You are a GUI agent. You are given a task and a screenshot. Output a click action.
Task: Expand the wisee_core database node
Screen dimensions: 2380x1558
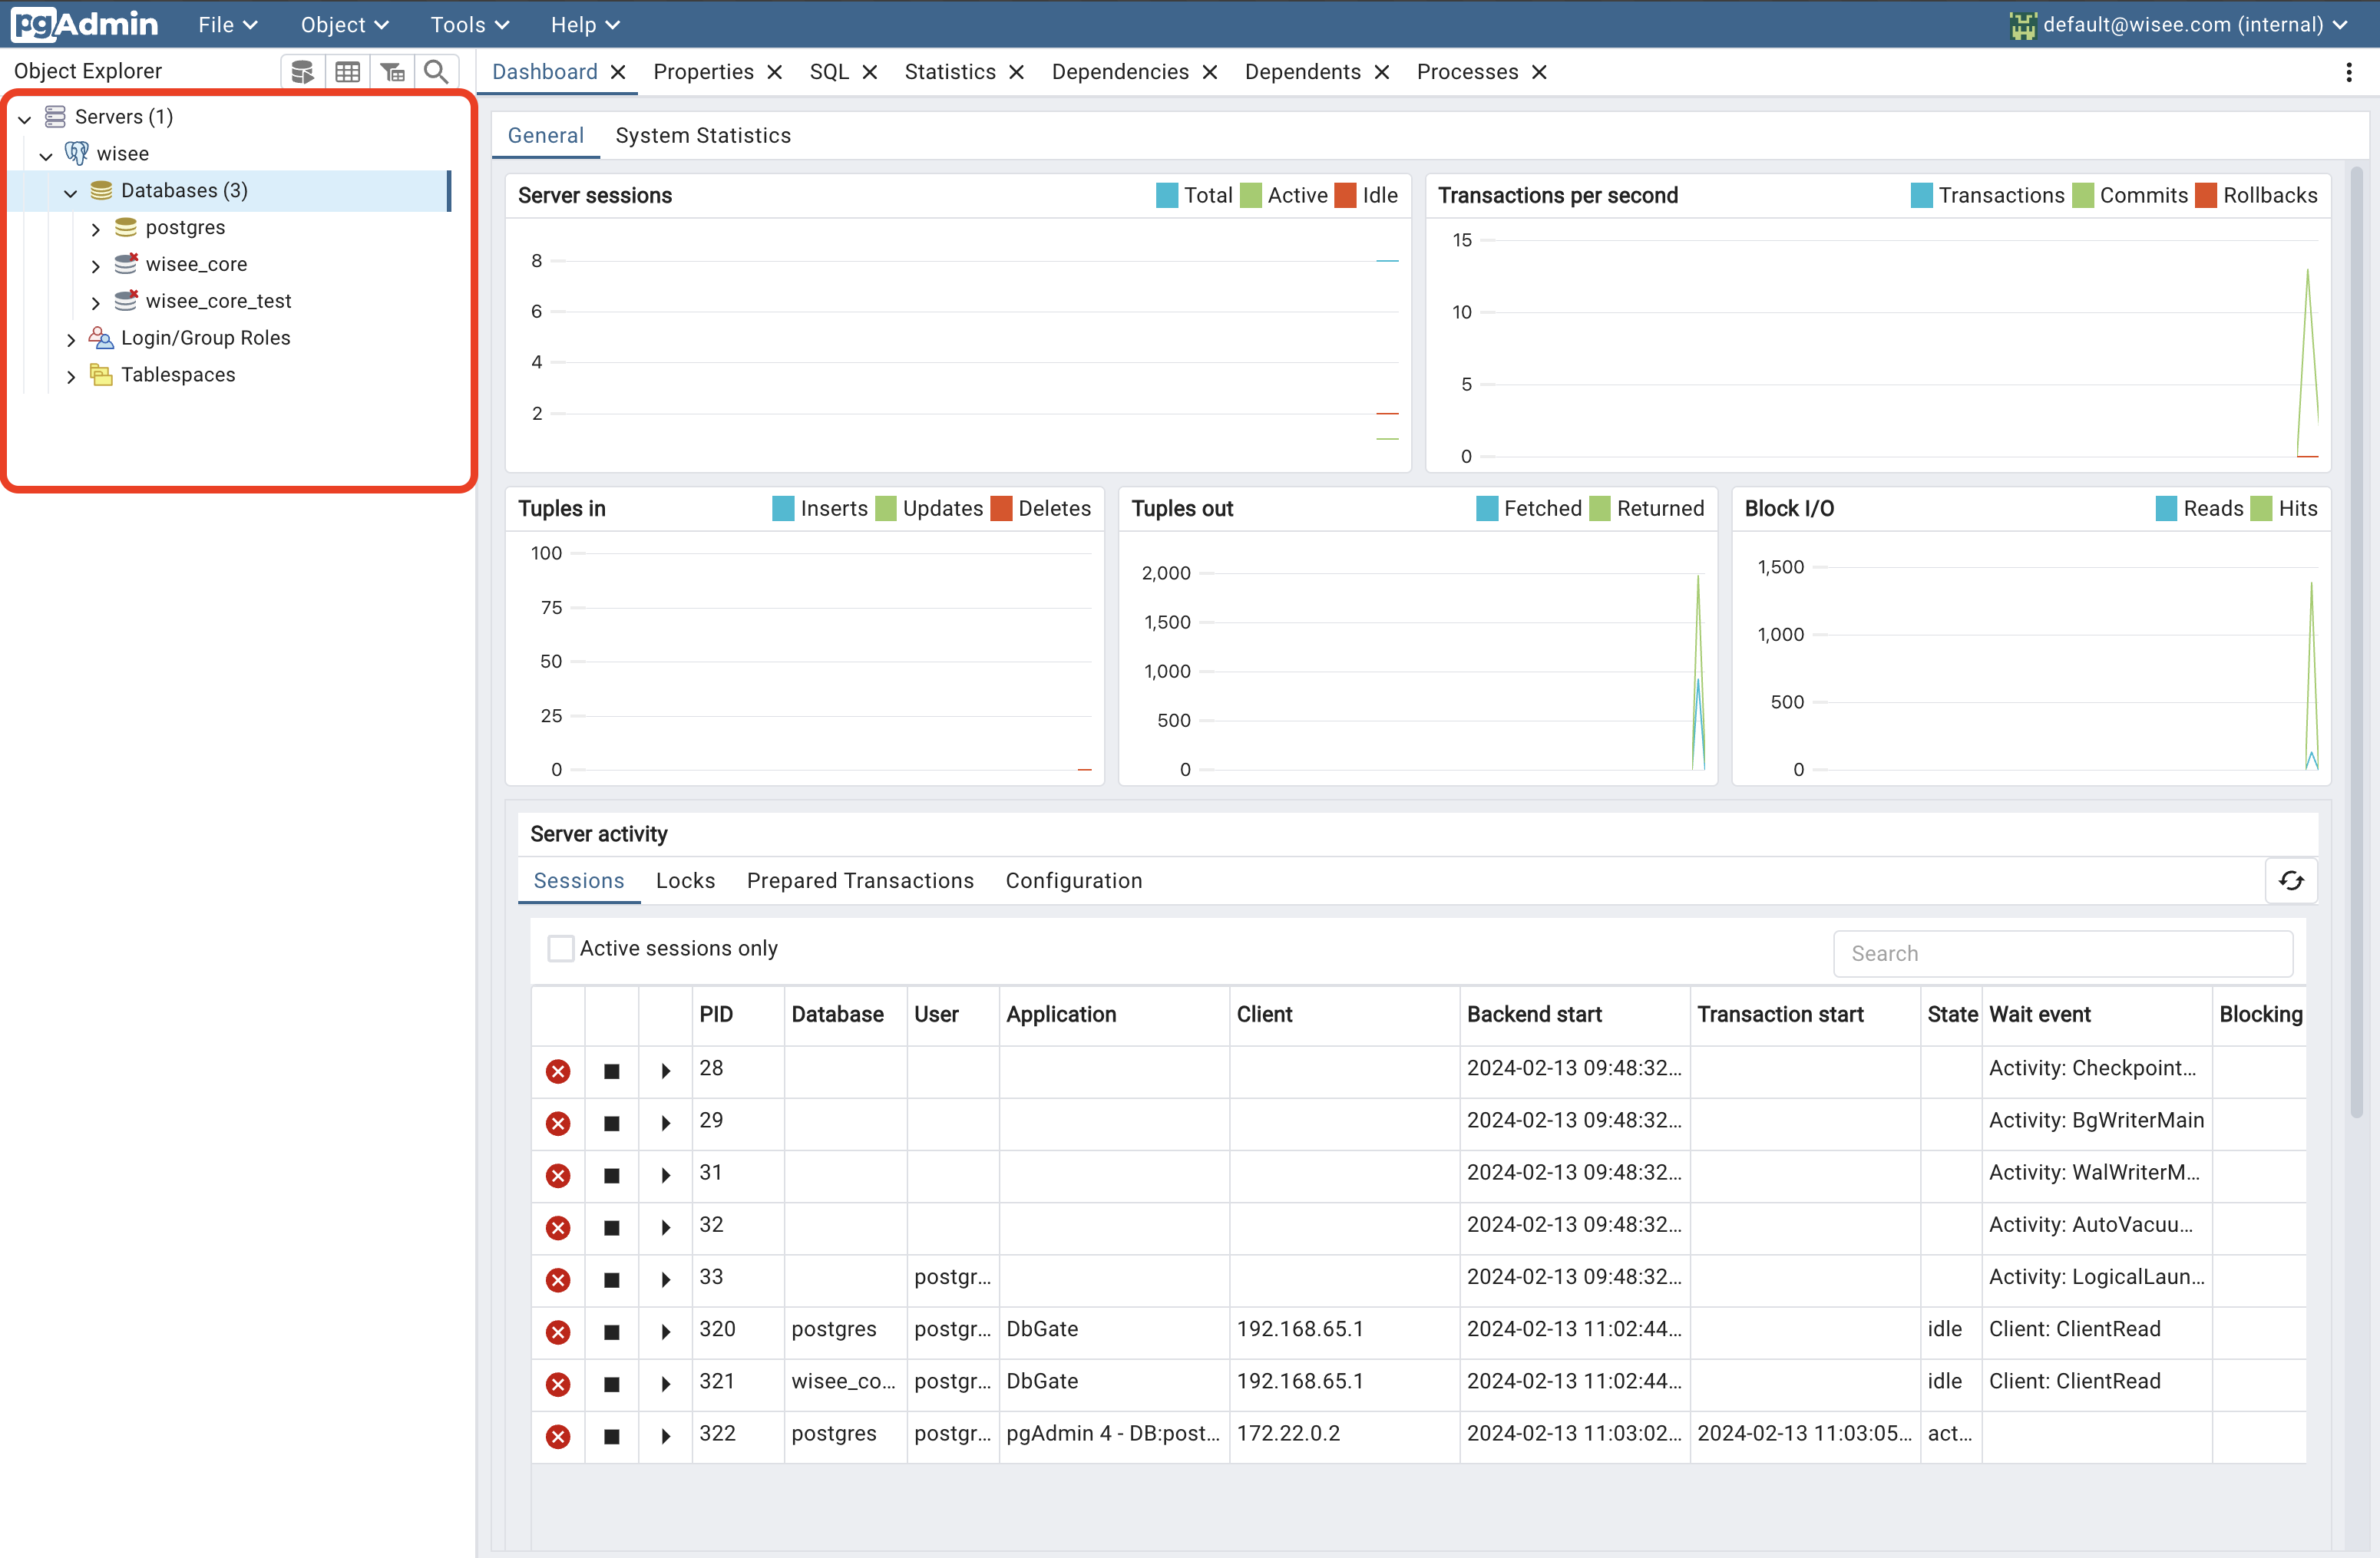pos(96,266)
